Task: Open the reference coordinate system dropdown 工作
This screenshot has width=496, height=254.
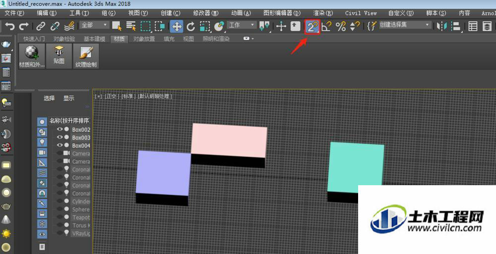Action: [242, 25]
